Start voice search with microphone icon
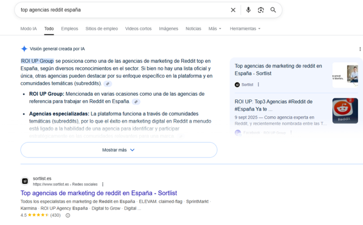The image size is (363, 225). coord(248,10)
